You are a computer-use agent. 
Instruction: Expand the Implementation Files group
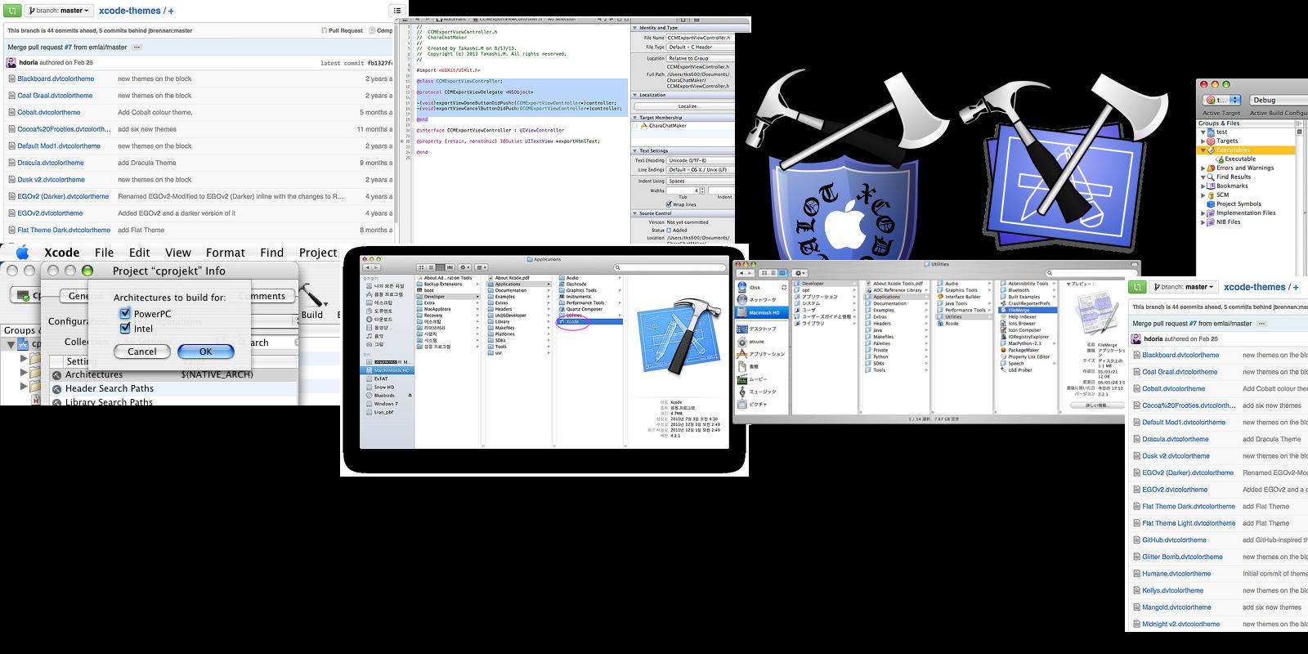(x=1203, y=213)
